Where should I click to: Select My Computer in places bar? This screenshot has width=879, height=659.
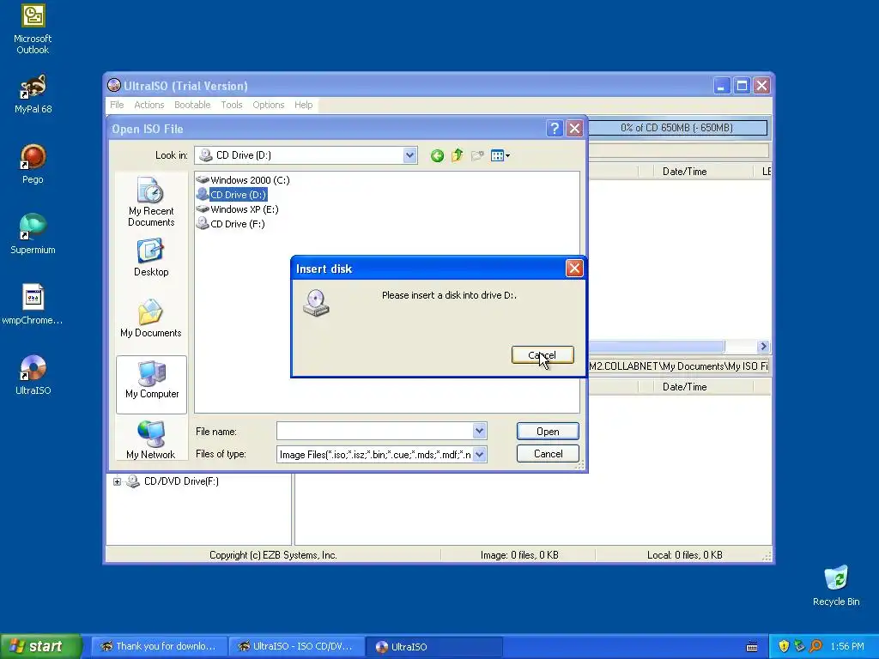coord(151,384)
